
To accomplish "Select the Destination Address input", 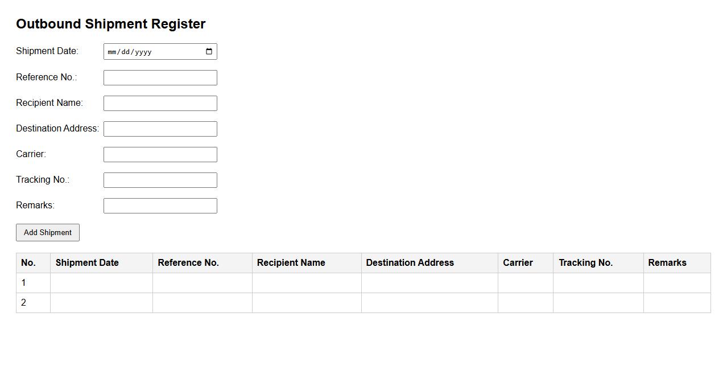I will [x=160, y=129].
